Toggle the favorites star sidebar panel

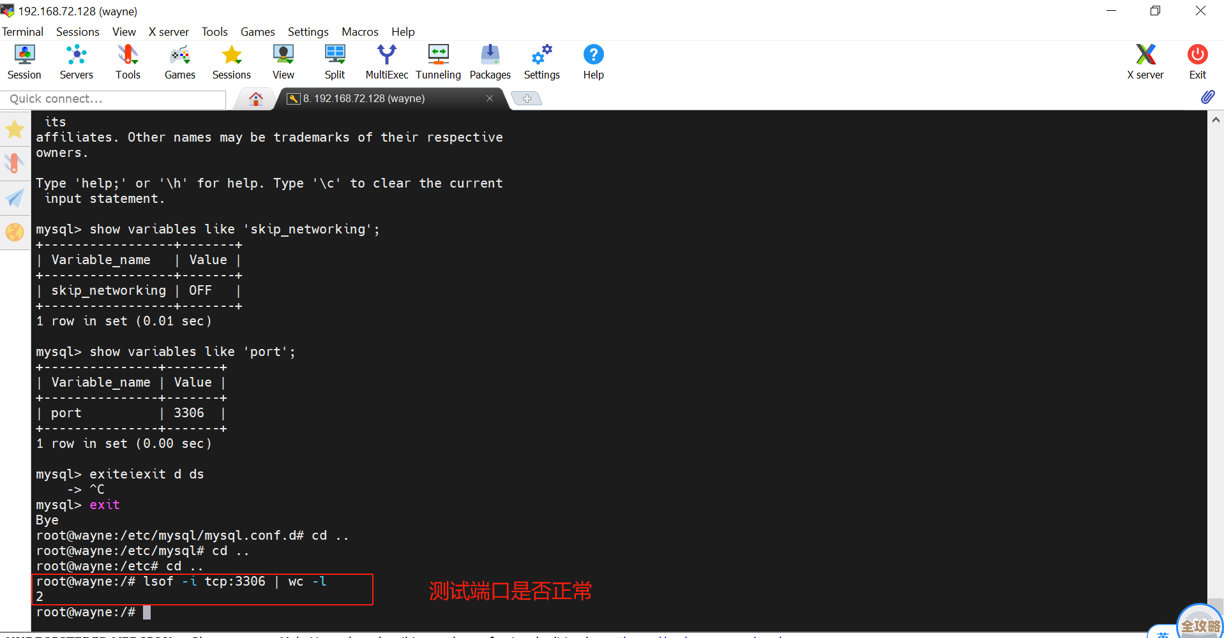coord(15,129)
